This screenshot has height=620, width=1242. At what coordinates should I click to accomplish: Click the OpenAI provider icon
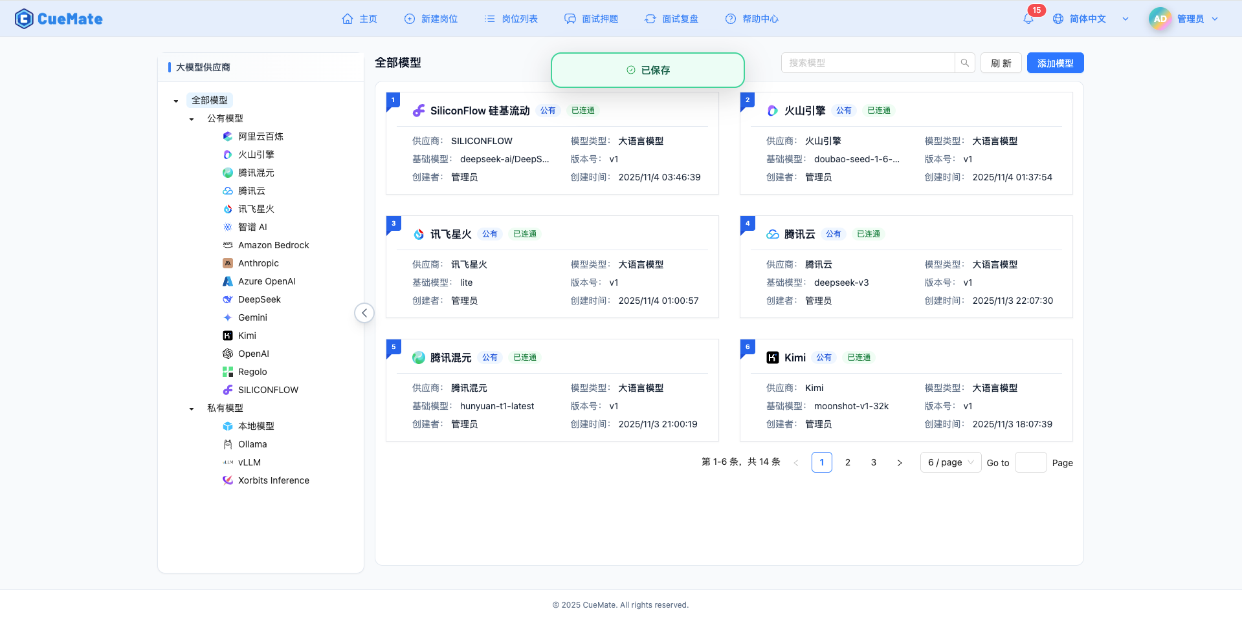click(227, 354)
